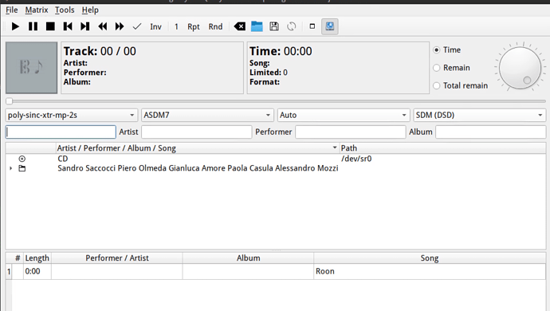Click the Performer filter input field
Image resolution: width=550 pixels, height=311 pixels.
click(351, 132)
